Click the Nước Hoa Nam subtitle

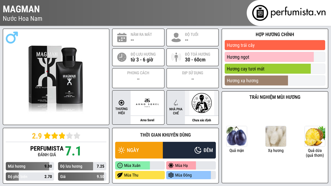pyautogui.click(x=22, y=18)
